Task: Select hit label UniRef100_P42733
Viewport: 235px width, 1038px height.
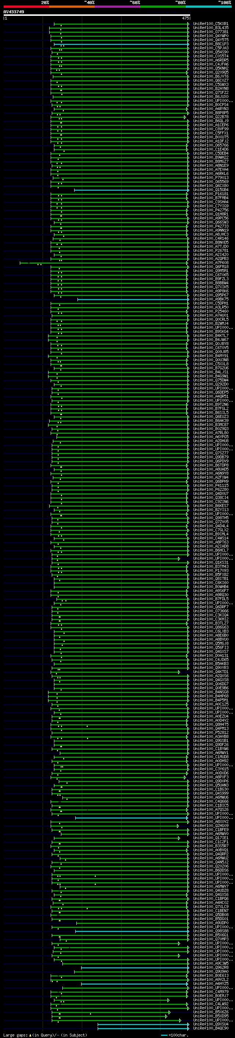Action: (x=210, y=226)
